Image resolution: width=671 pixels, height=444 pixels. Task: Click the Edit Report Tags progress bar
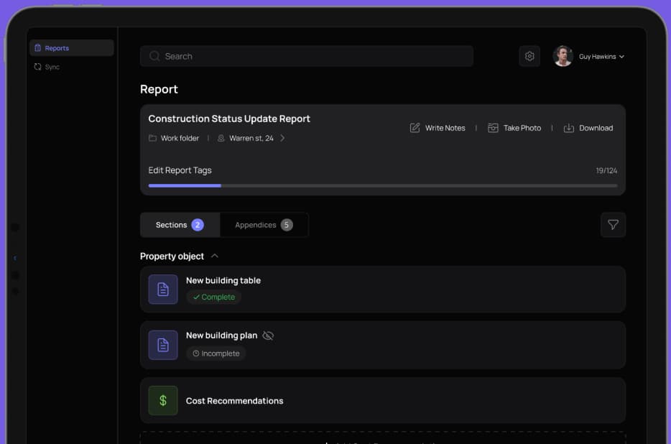tap(382, 185)
